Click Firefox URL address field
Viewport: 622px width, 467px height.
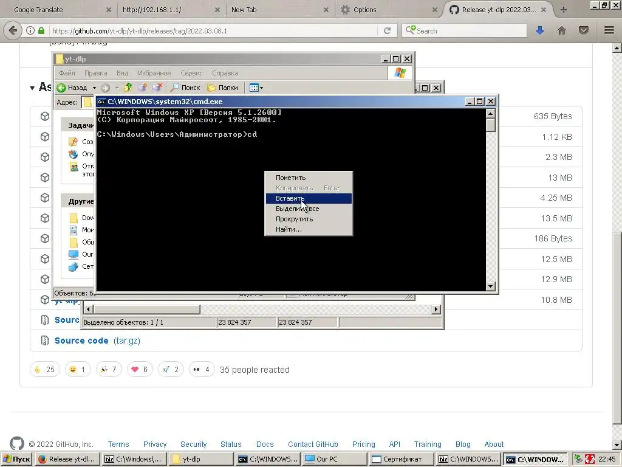click(214, 30)
